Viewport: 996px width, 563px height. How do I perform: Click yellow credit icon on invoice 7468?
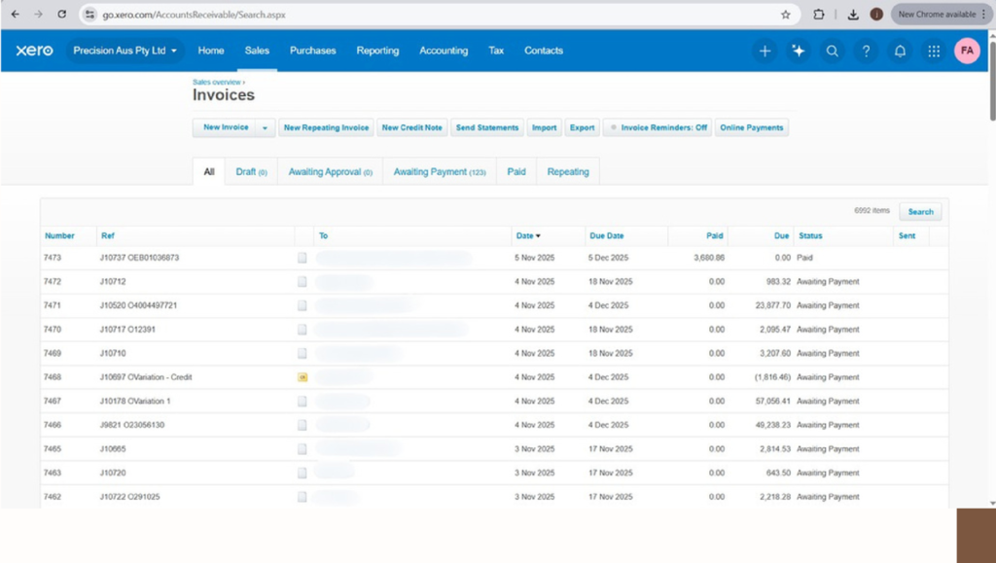[x=302, y=377]
